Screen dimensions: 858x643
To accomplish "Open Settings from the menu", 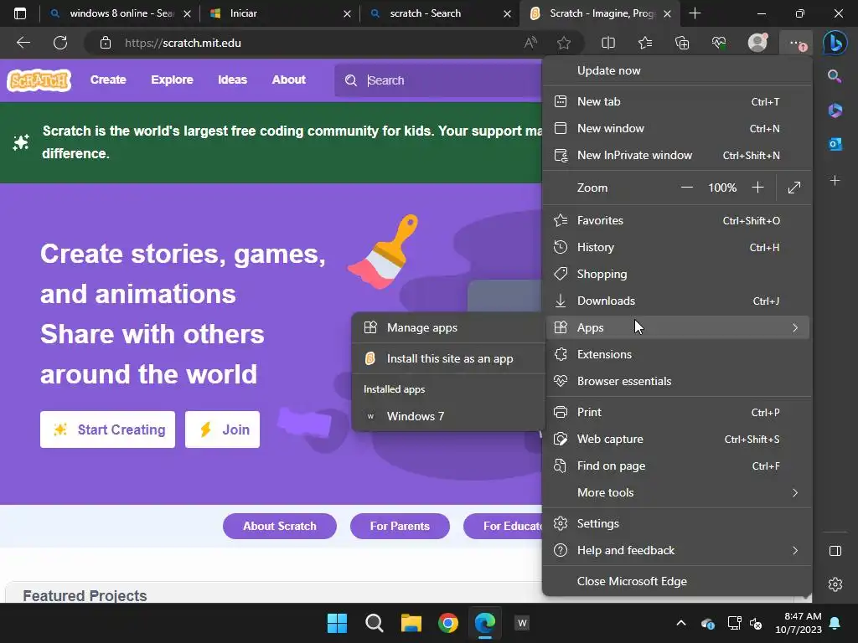I will pyautogui.click(x=677, y=524).
